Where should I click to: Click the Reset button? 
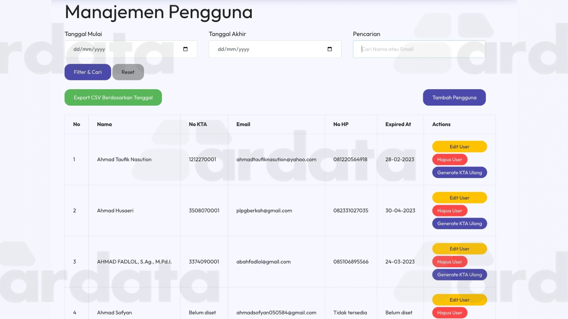(128, 72)
